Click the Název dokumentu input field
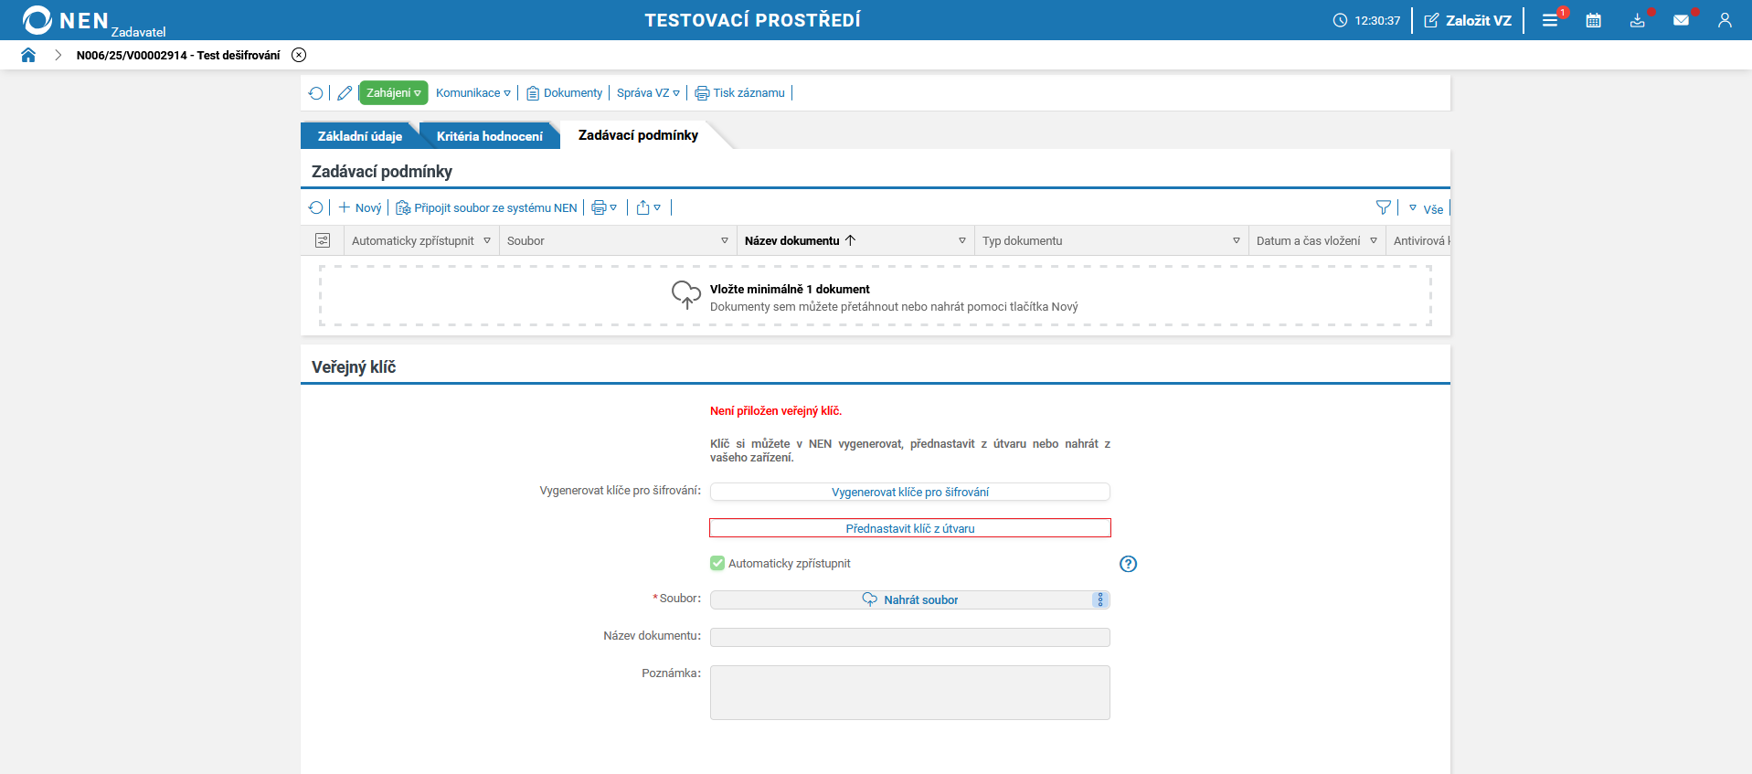Viewport: 1752px width, 774px height. click(x=909, y=637)
